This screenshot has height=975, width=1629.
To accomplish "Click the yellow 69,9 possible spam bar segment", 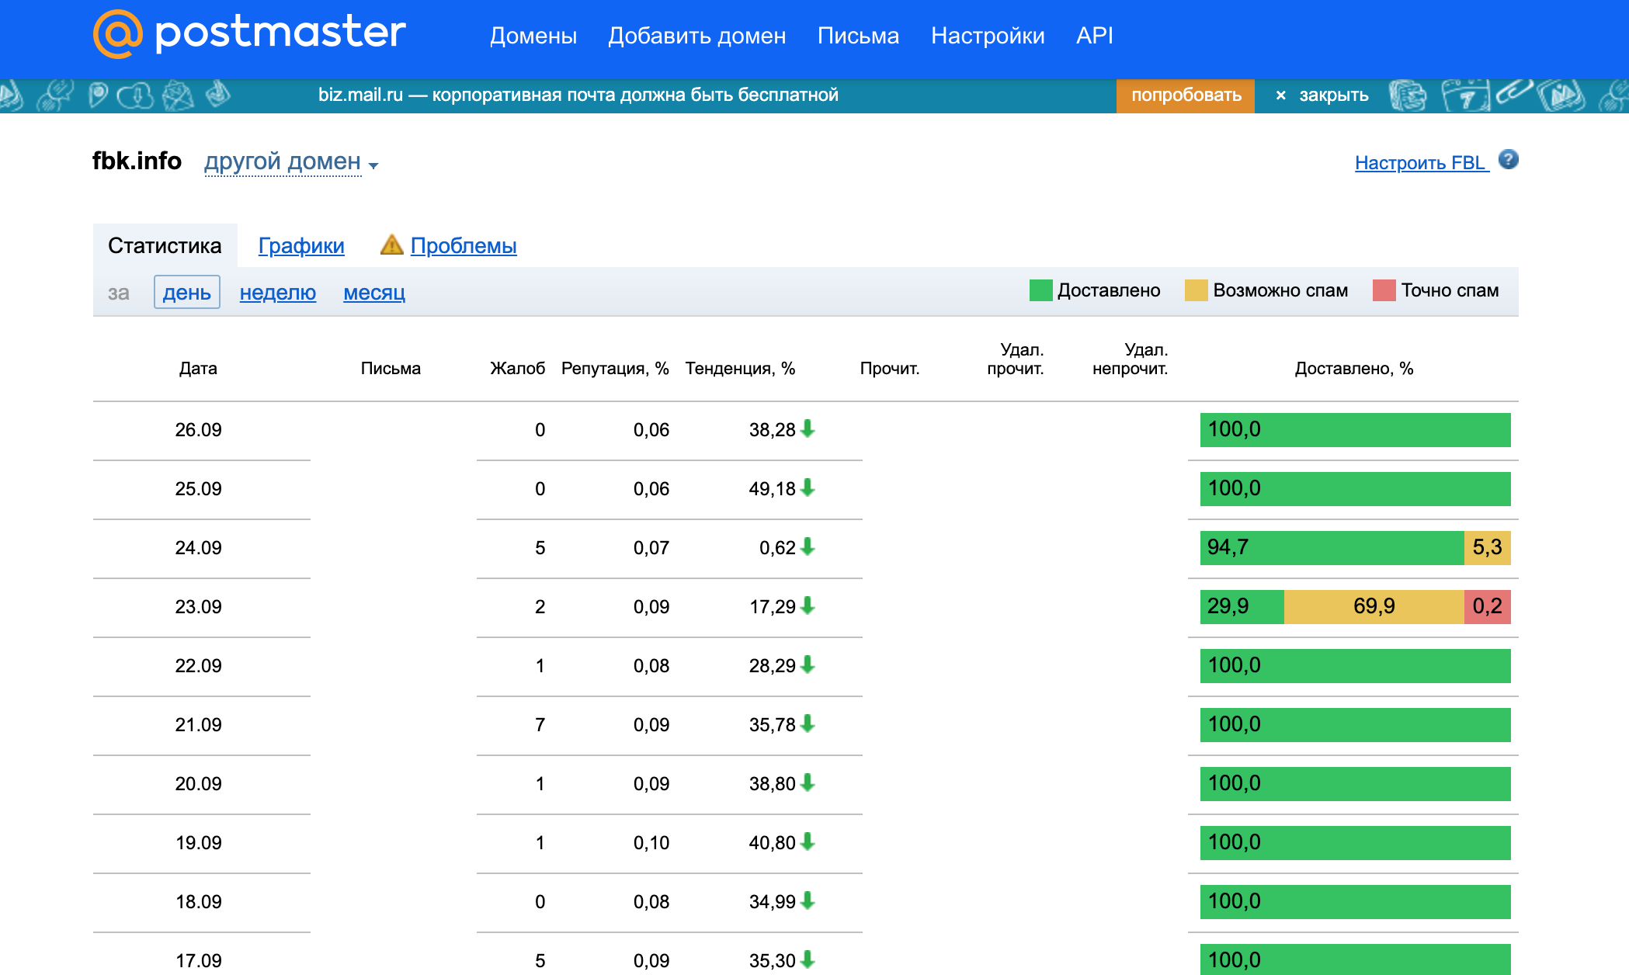I will [1373, 606].
